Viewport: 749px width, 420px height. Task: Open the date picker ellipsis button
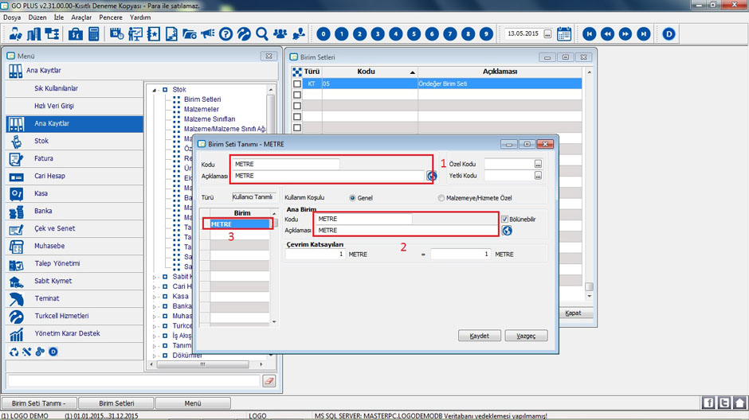point(547,34)
